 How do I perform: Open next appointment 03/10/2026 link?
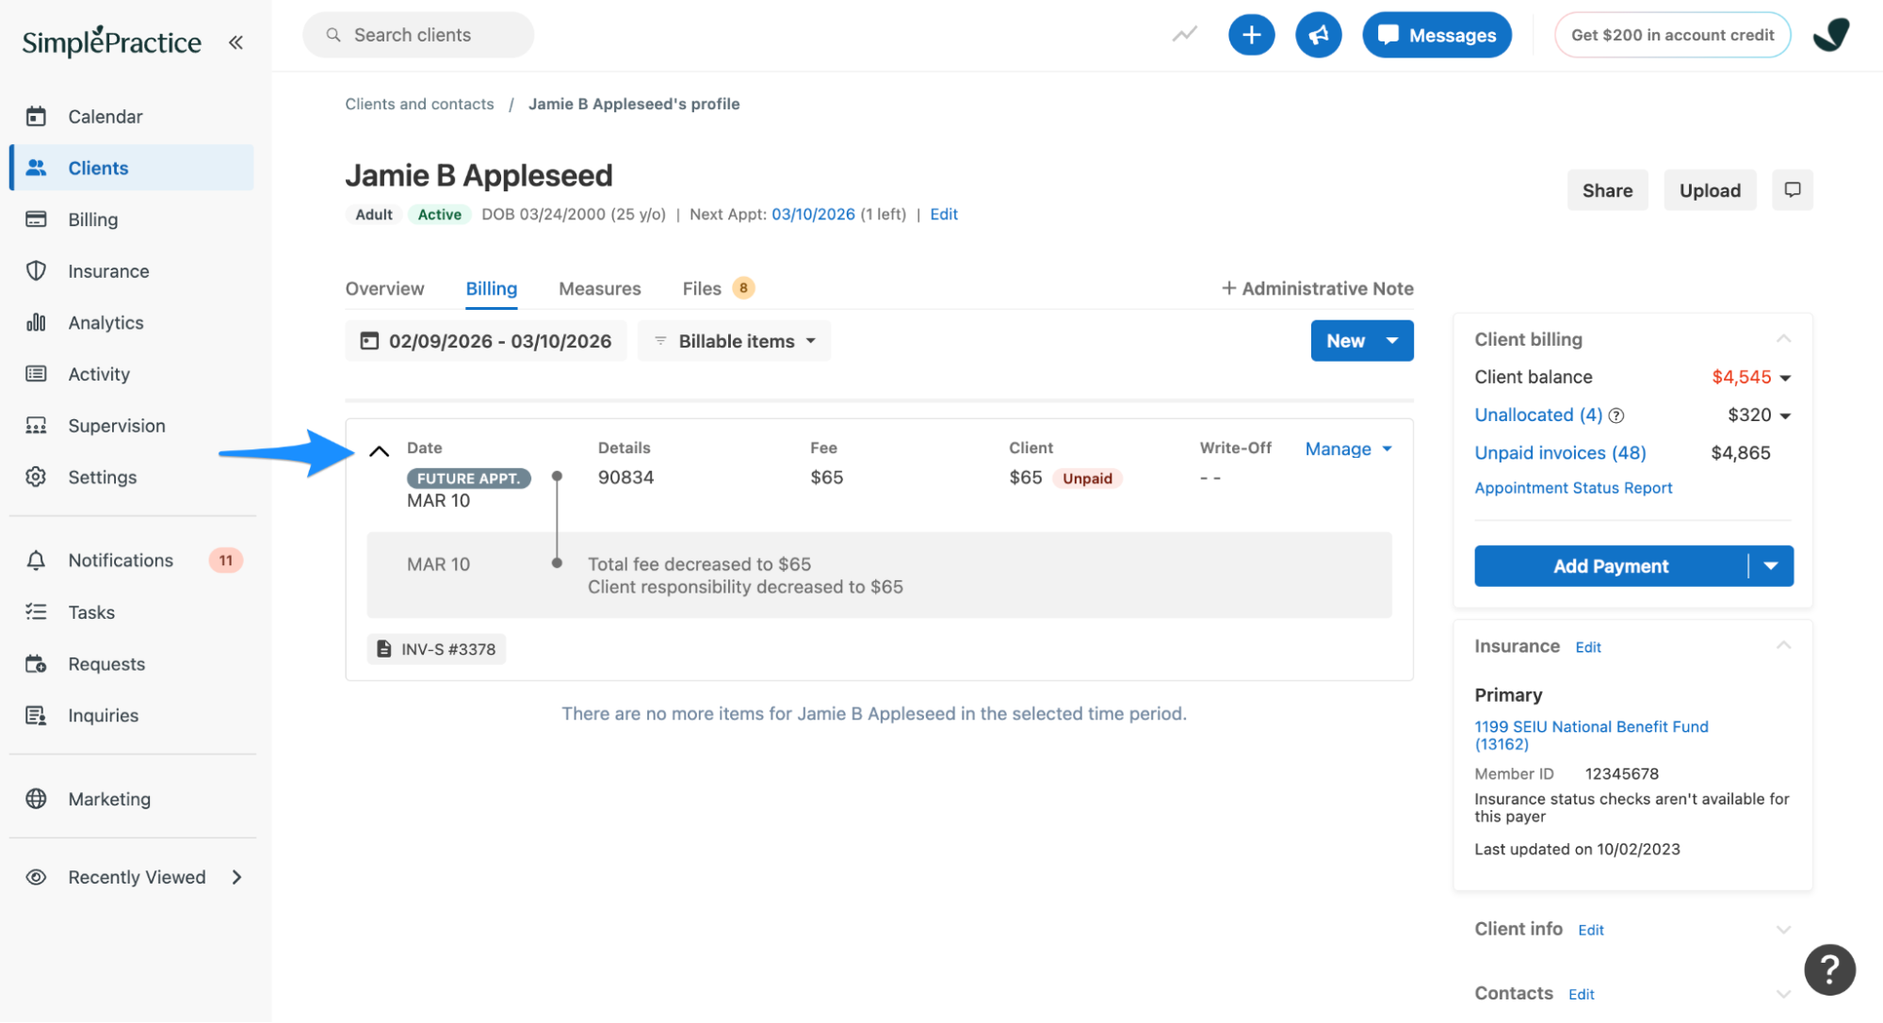(x=813, y=214)
